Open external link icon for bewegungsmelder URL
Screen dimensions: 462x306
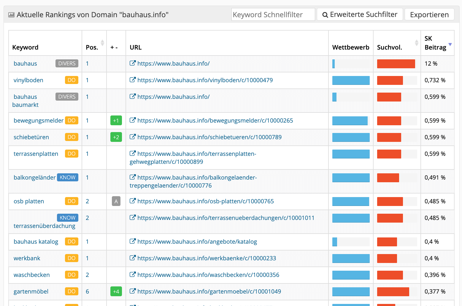click(x=133, y=120)
